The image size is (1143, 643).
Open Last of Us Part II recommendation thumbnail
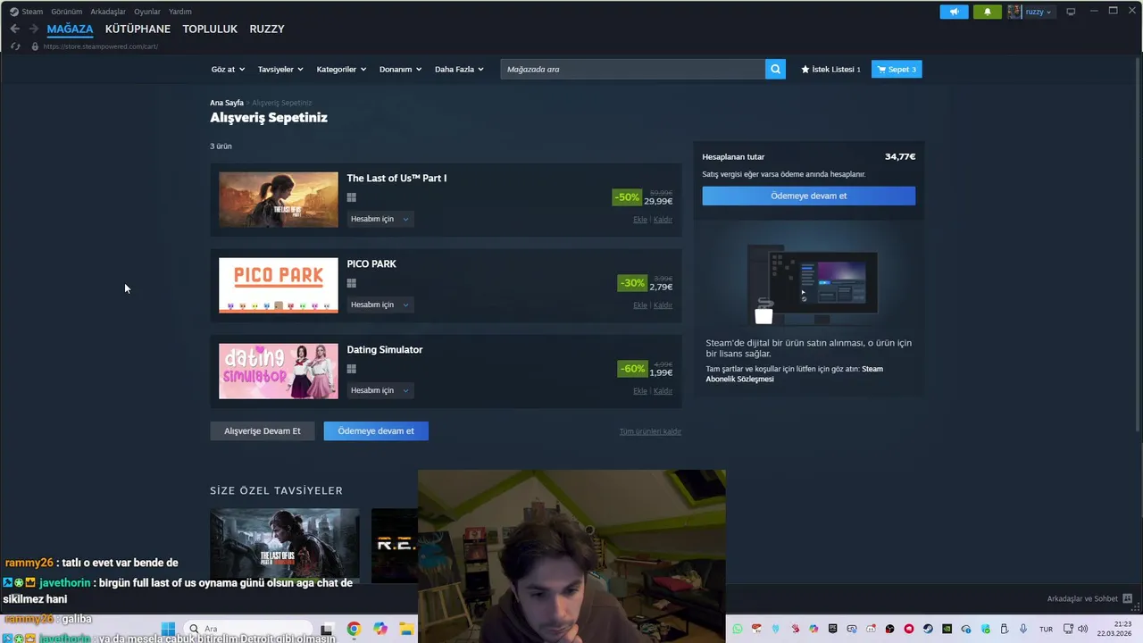(285, 545)
